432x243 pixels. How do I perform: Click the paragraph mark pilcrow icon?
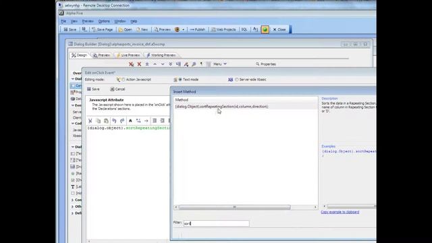click(201, 64)
